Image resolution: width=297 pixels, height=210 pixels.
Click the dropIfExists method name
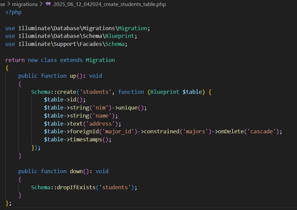point(79,187)
